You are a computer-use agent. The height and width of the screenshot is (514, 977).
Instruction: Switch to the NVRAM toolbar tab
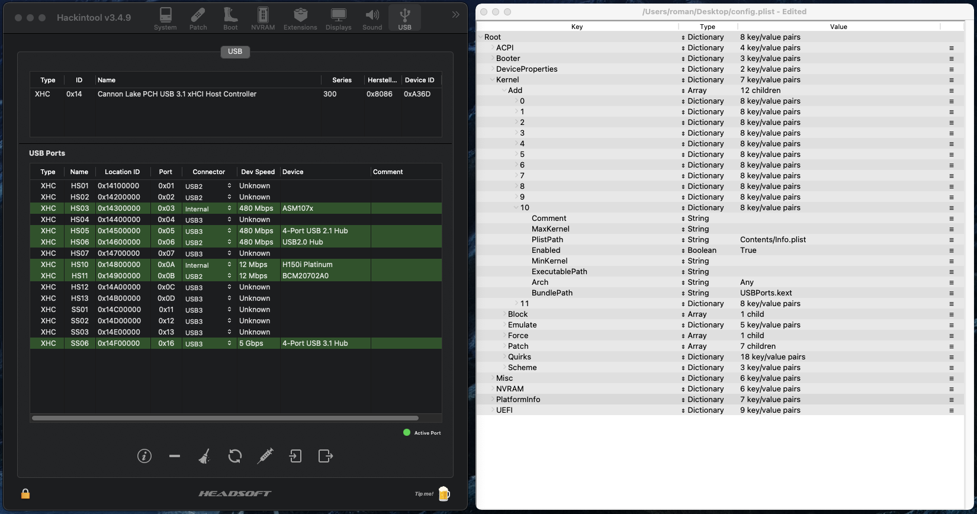(x=263, y=19)
